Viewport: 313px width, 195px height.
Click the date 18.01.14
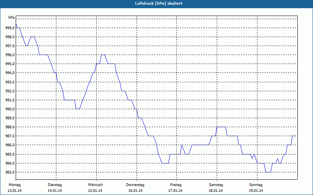[216, 191]
